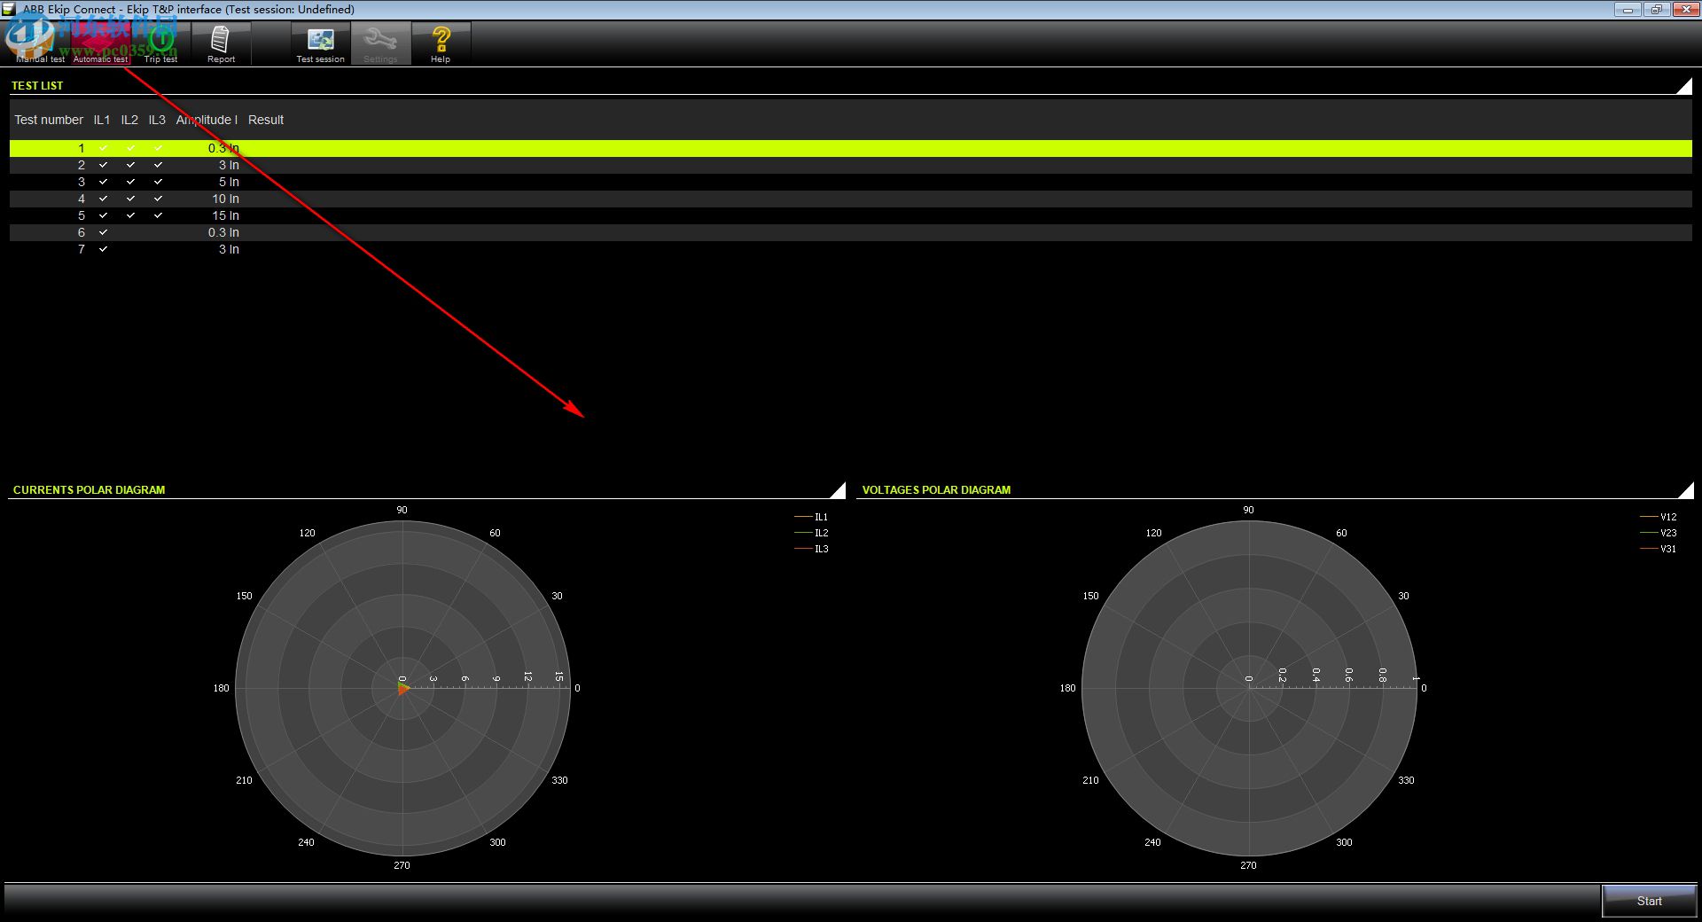Open the Test session manager
Screen dimensions: 1702x922
[320, 43]
